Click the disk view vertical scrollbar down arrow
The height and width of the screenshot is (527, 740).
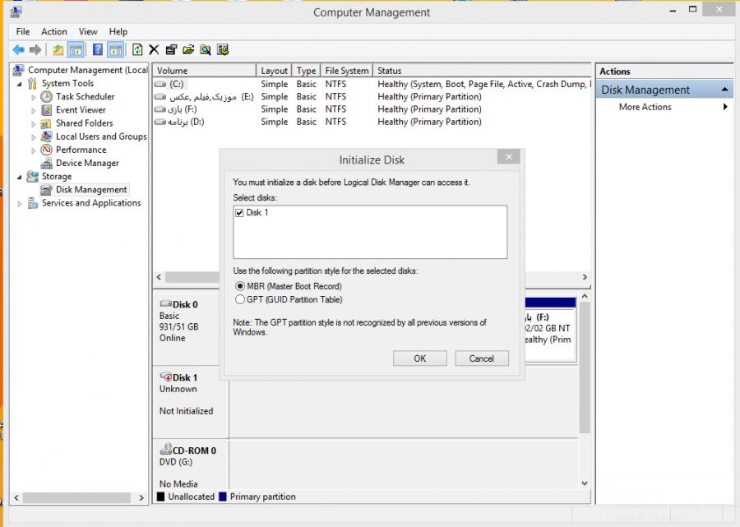585,483
